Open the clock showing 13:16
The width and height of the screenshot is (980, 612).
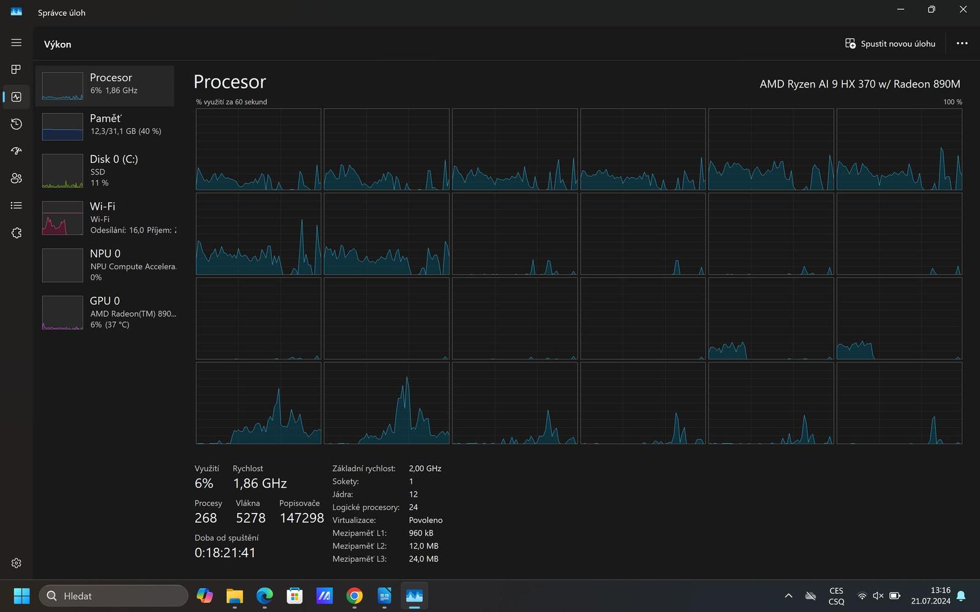[931, 595]
